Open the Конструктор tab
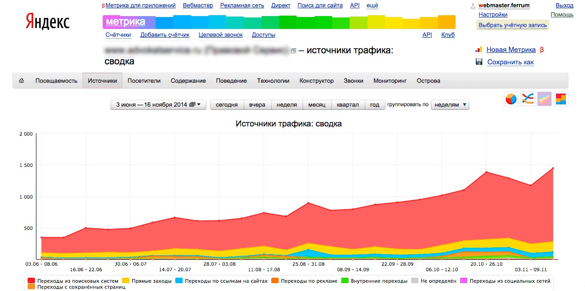The image size is (585, 291). (x=316, y=80)
